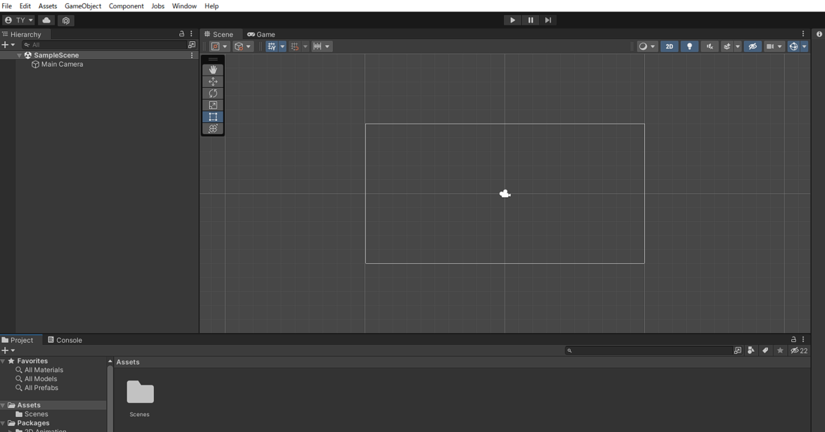
Task: Switch to the Console tab
Action: click(x=65, y=340)
